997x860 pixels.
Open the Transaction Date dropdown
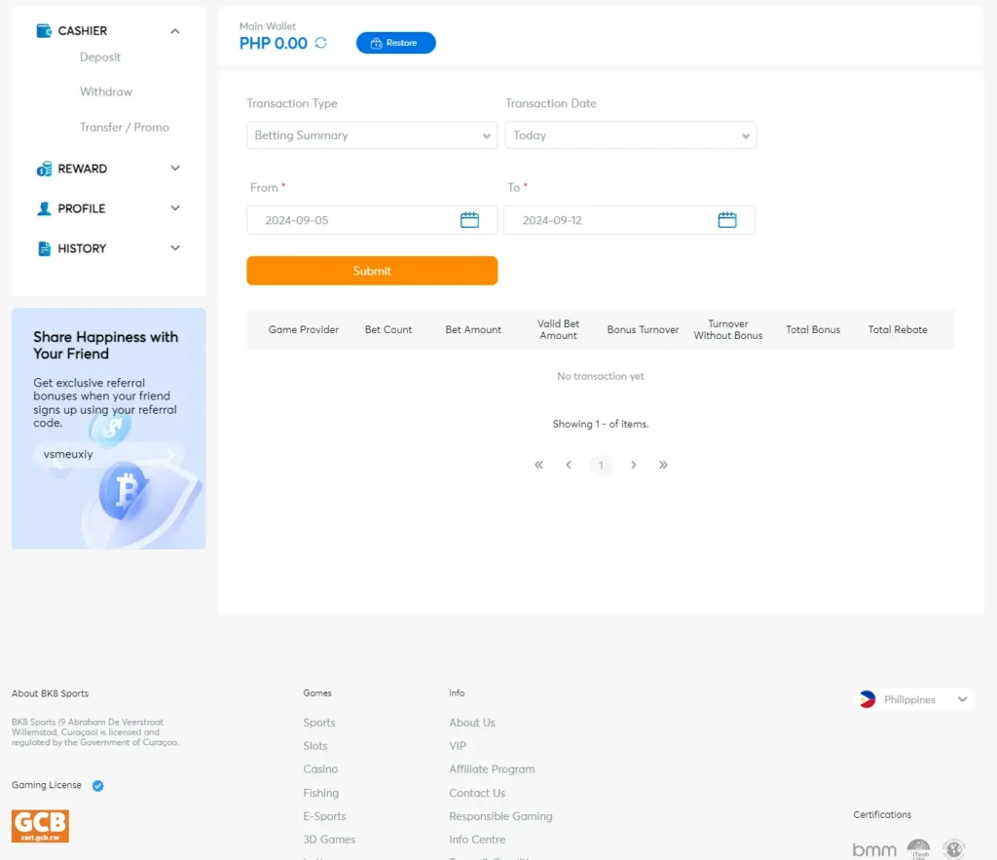[630, 134]
